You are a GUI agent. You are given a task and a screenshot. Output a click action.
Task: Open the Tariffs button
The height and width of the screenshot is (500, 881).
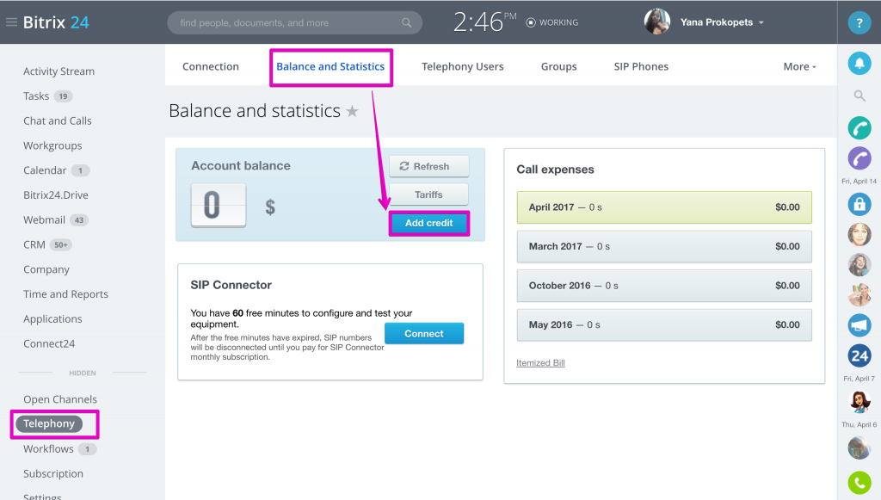coord(428,194)
